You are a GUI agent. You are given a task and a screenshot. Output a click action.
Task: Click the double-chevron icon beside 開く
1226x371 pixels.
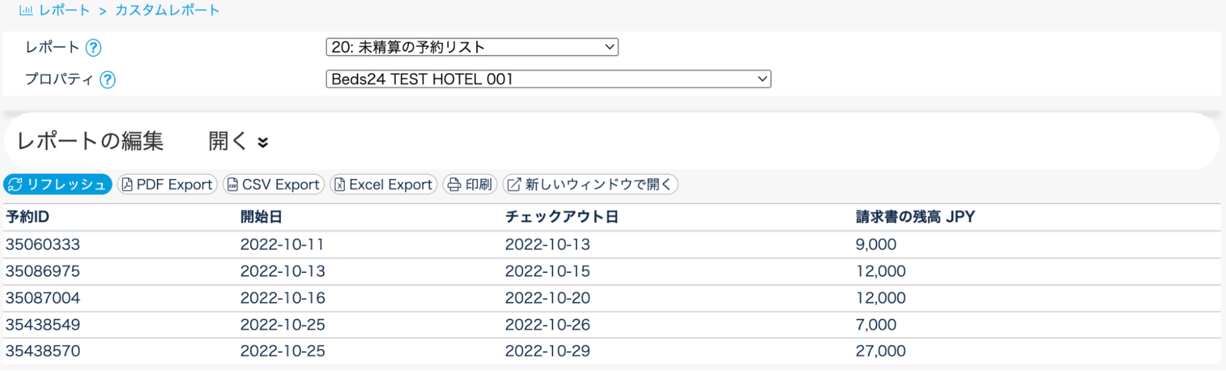263,143
